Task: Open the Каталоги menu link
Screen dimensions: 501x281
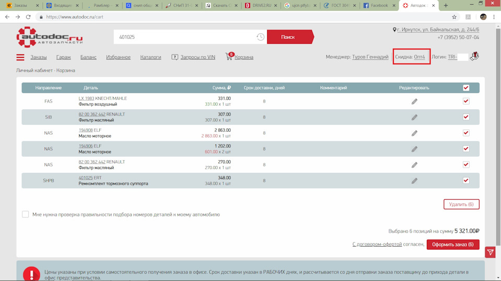Action: (150, 57)
